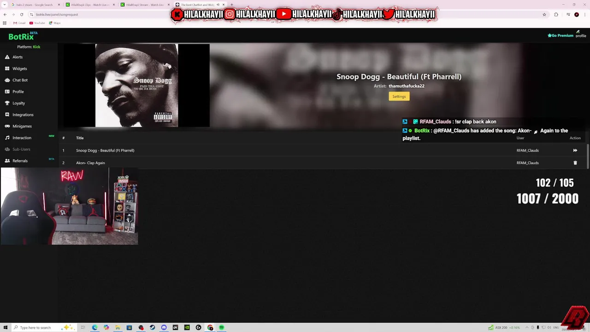This screenshot has height=332, width=590.
Task: Open the Maps bookmark
Action: 54,23
